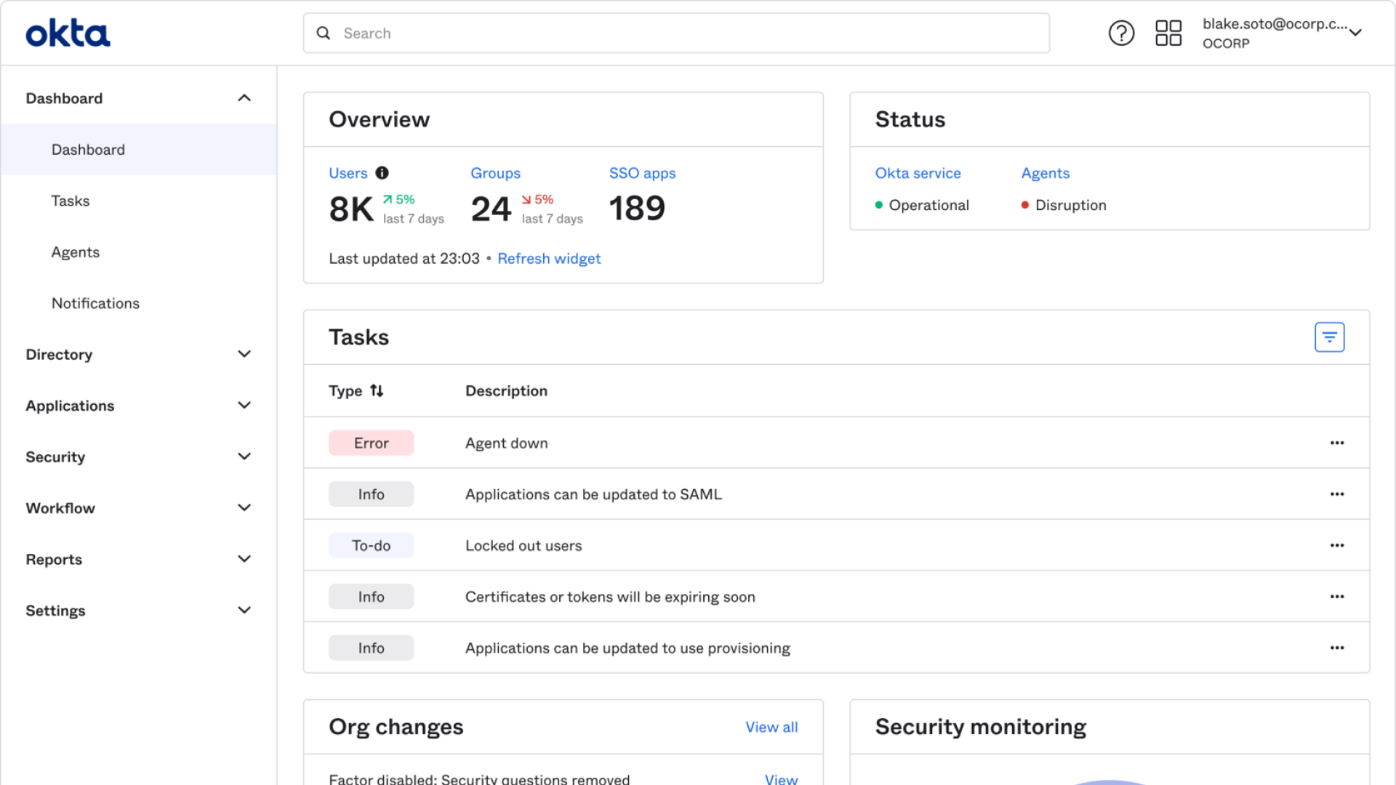Image resolution: width=1396 pixels, height=785 pixels.
Task: Click the Okta logo
Action: (x=68, y=33)
